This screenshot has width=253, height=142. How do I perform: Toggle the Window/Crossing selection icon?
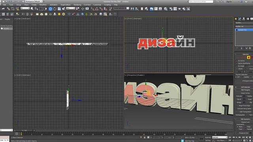(45, 9)
